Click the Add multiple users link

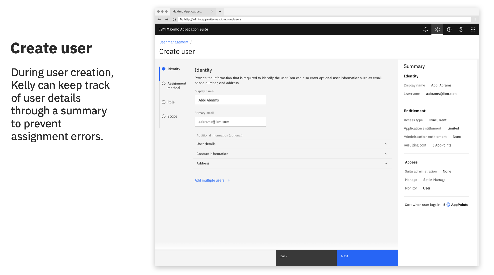(209, 180)
